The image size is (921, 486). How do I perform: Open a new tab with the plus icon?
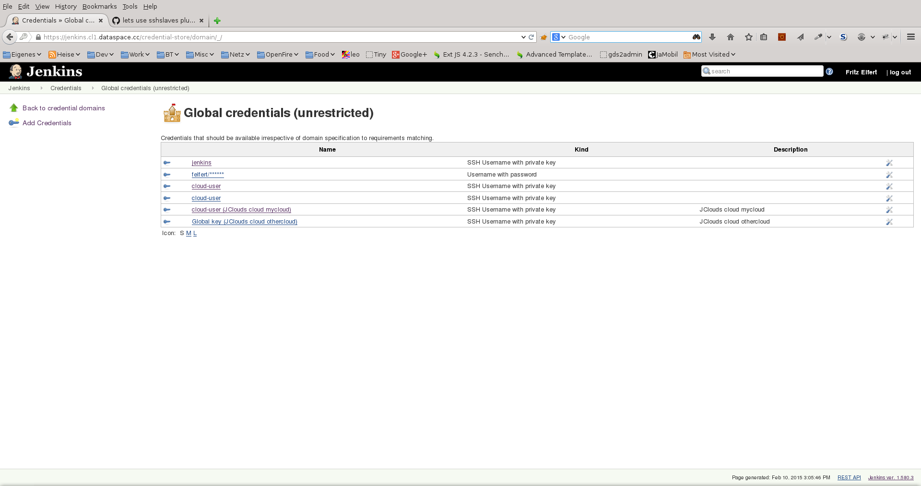tap(217, 21)
